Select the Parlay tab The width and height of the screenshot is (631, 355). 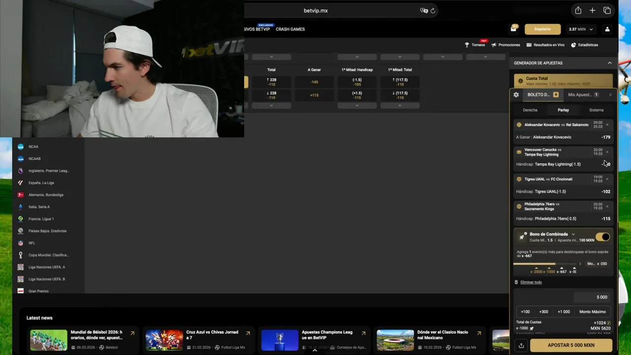pos(563,110)
